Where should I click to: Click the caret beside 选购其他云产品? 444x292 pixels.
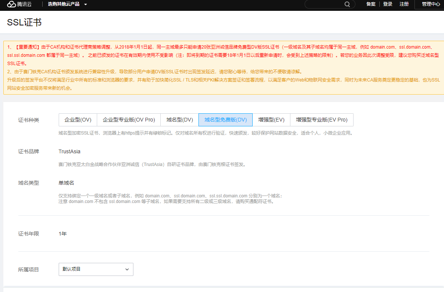pos(86,4)
